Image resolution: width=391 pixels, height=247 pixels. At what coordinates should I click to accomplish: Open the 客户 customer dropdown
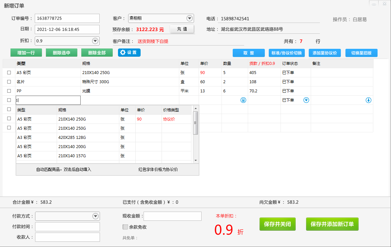tap(189, 18)
